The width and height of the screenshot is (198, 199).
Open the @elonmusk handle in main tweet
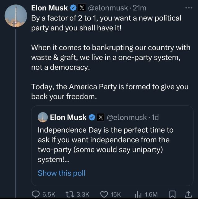[x=109, y=7]
